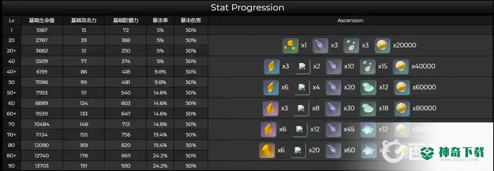Select the level 90 row value 13703

pyautogui.click(x=42, y=166)
